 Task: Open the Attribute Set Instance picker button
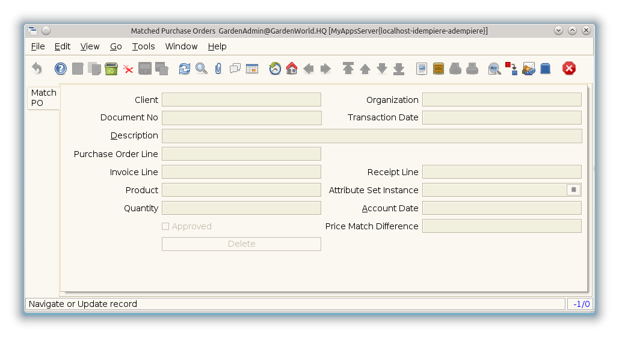(573, 190)
